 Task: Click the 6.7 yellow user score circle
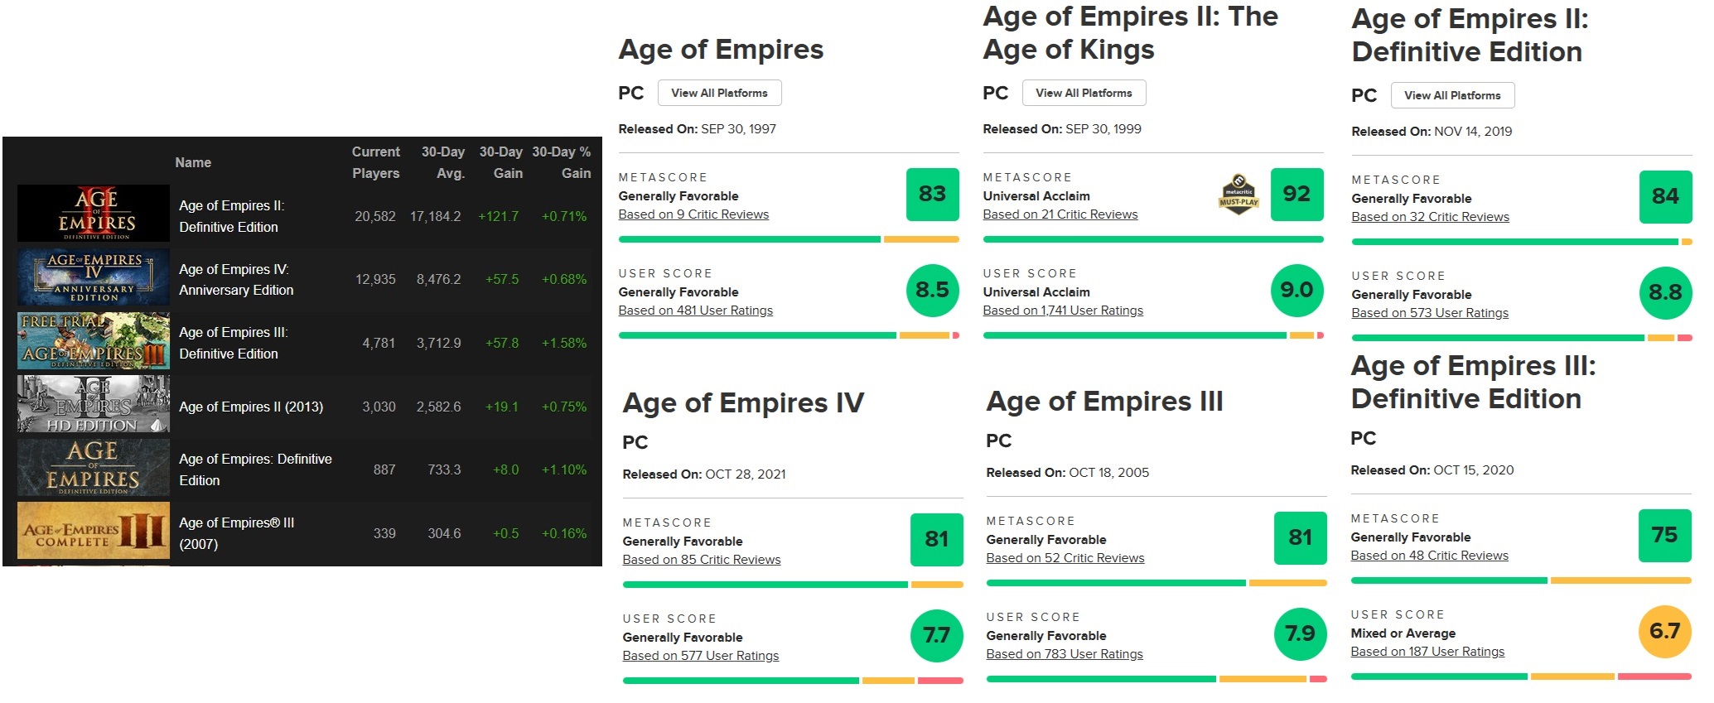click(1664, 632)
